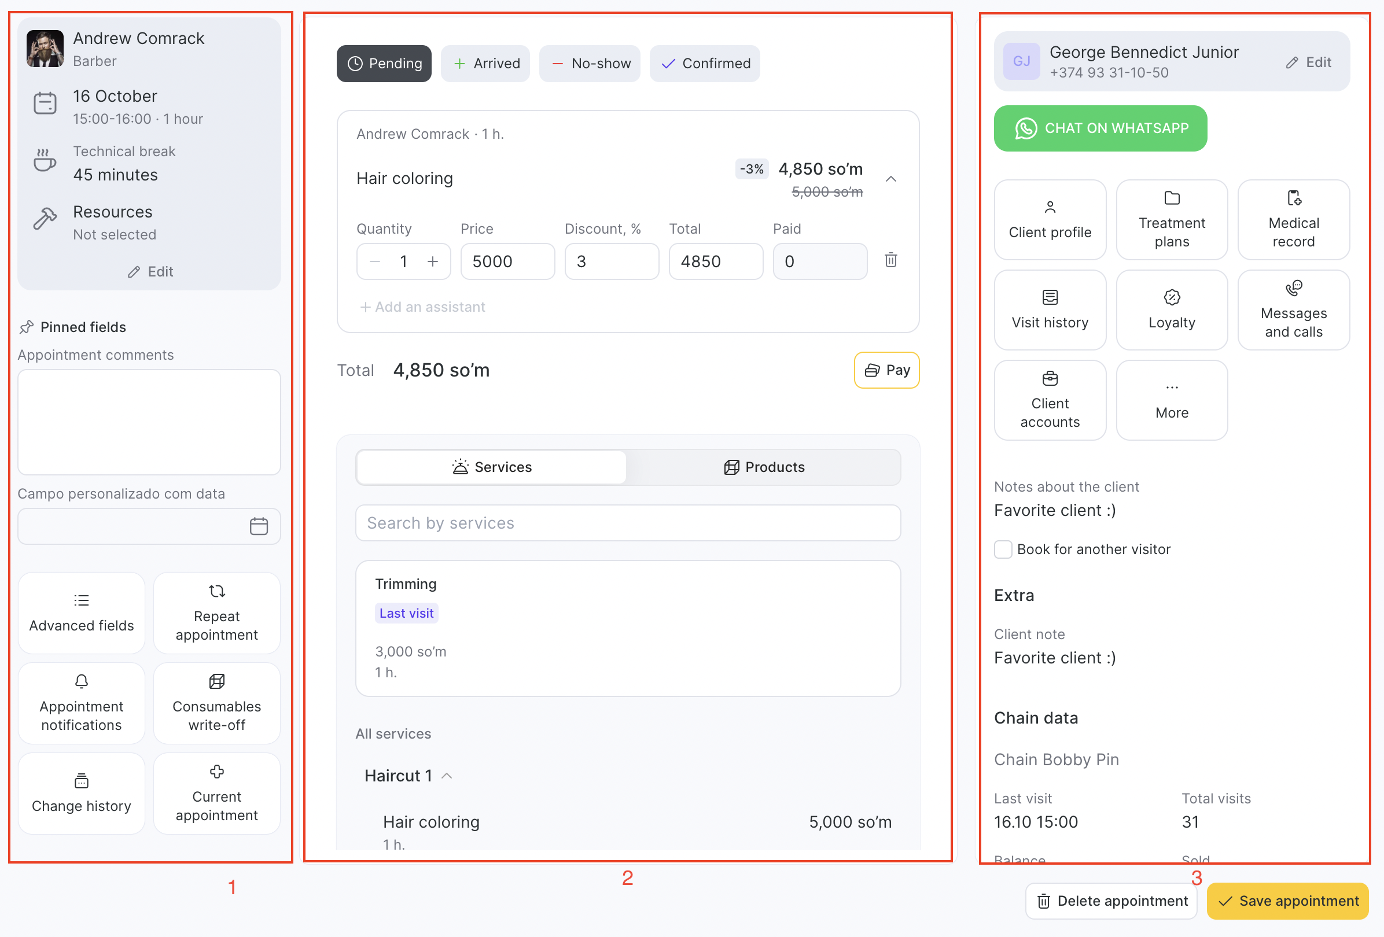Open Consumables write-off tile

tap(217, 703)
